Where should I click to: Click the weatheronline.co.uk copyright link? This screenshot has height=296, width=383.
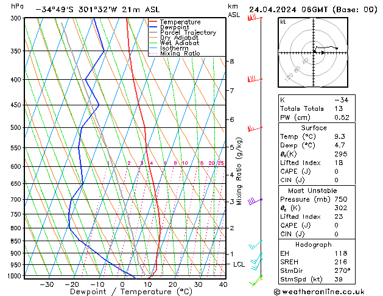point(319,292)
